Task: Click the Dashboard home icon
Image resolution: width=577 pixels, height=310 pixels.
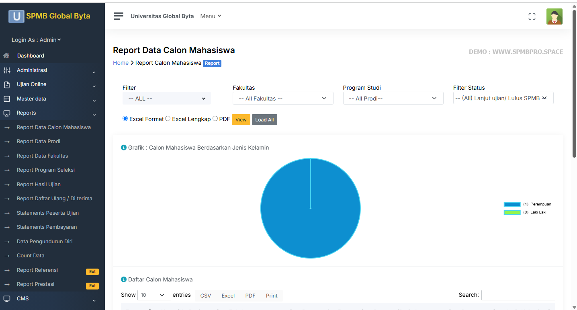Action: pyautogui.click(x=6, y=56)
